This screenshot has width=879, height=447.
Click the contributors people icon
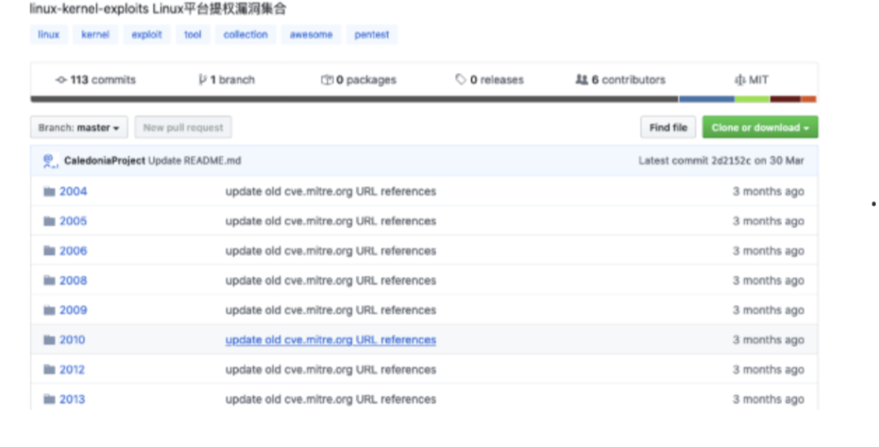[x=582, y=80]
